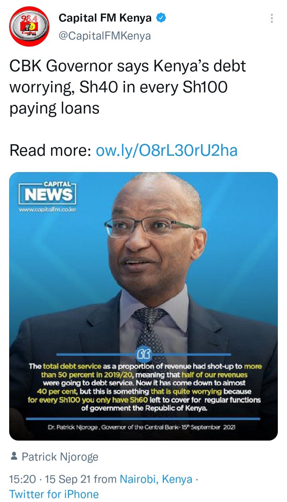Click the www.capitalfm.co.ke text in image
This screenshot has height=502, width=287.
pyautogui.click(x=47, y=210)
